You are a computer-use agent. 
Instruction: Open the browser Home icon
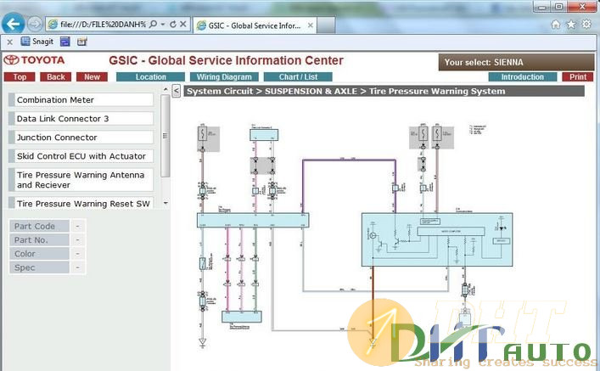tap(556, 25)
